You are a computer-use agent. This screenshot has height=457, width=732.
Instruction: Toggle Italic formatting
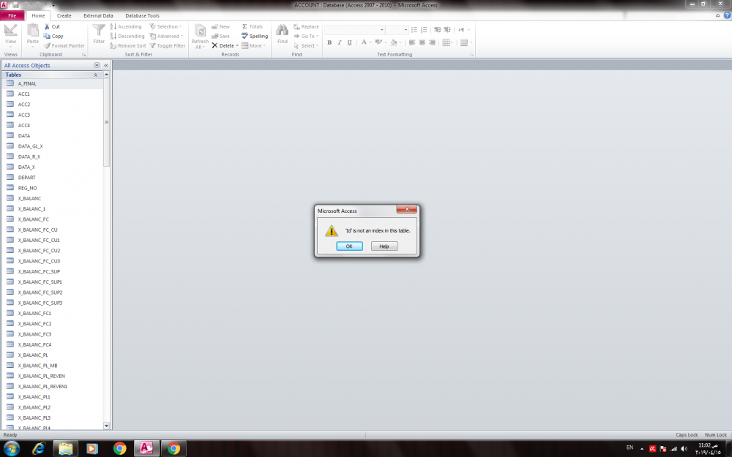coord(340,42)
